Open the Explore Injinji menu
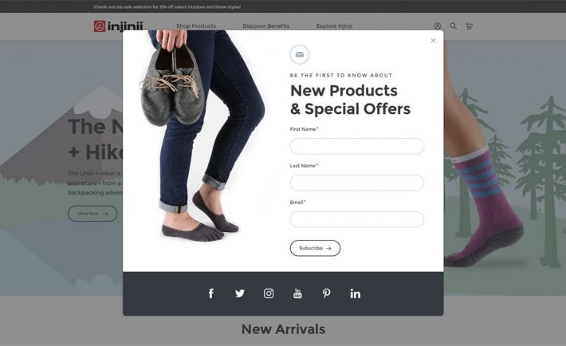 click(334, 26)
